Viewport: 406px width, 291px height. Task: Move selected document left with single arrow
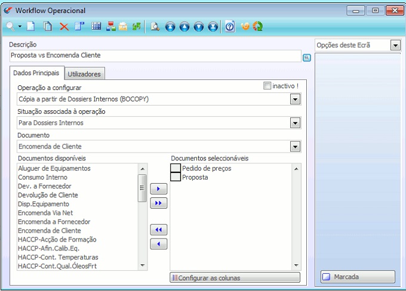(x=158, y=244)
